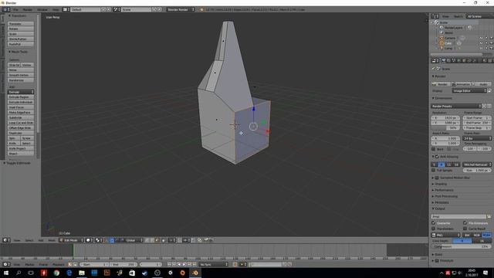This screenshot has height=278, width=494.
Task: Open the Edit Mode dropdown
Action: [x=71, y=240]
